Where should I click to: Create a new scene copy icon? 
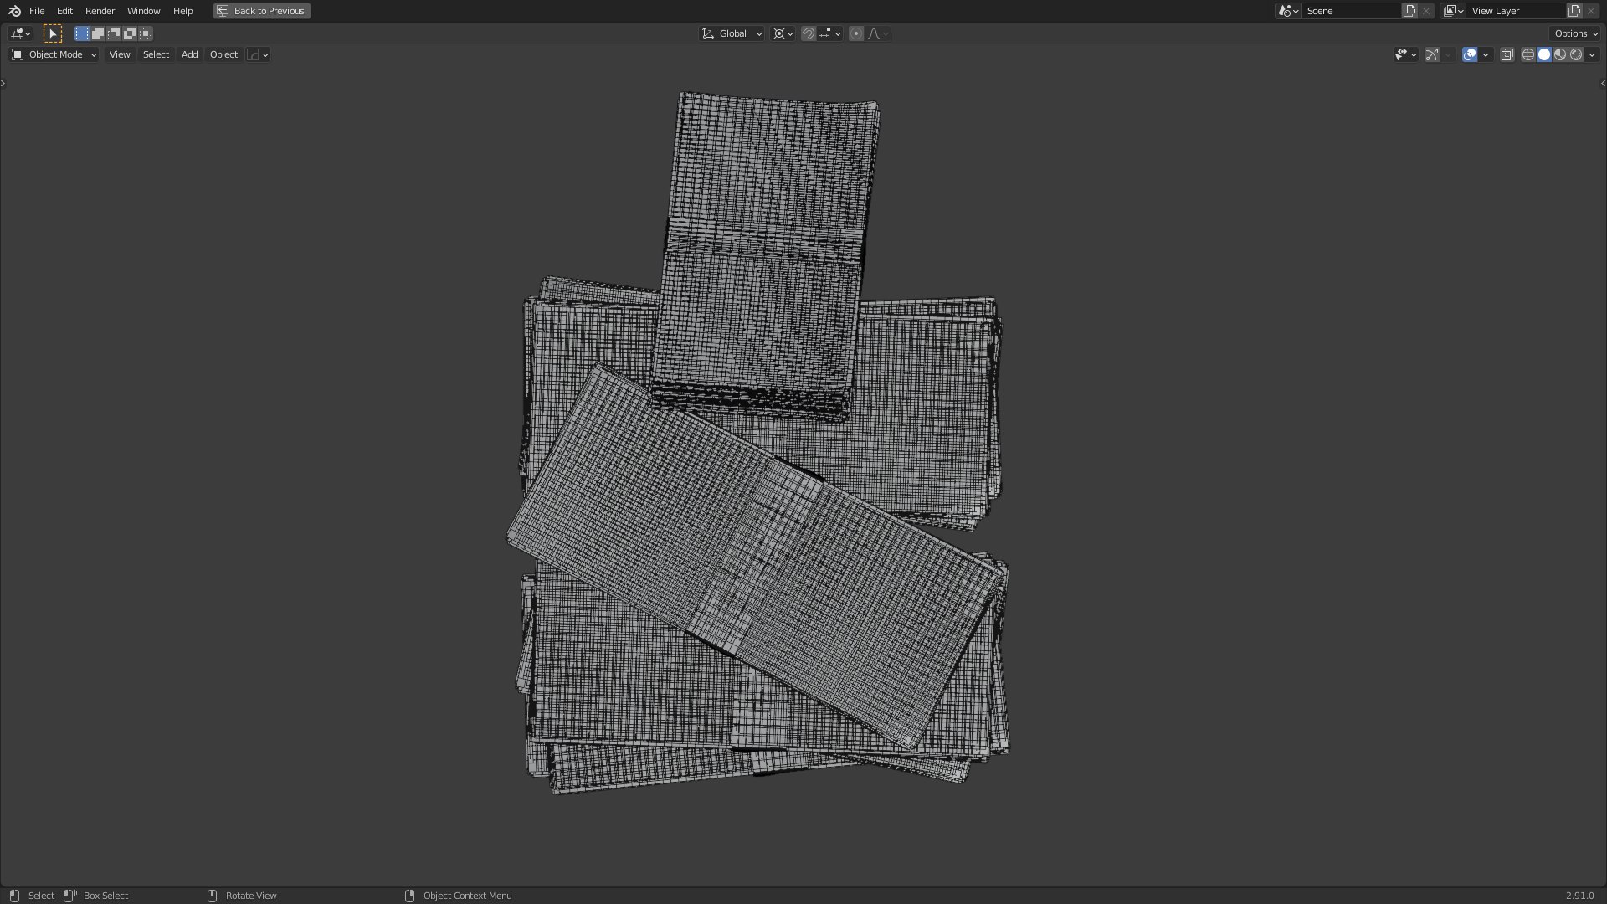tap(1409, 11)
